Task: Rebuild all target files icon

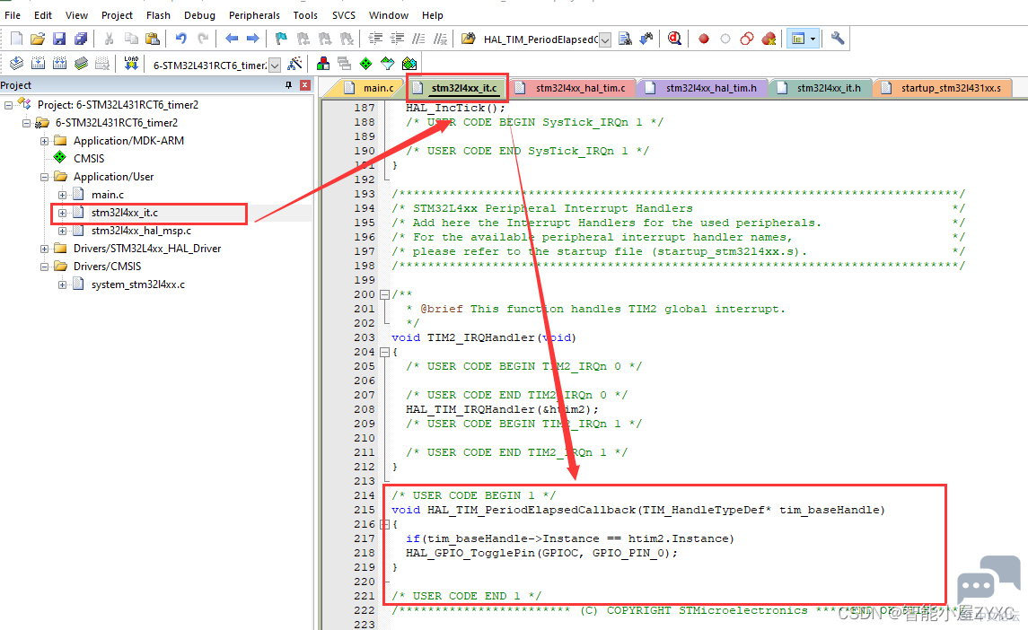Action: [x=59, y=64]
